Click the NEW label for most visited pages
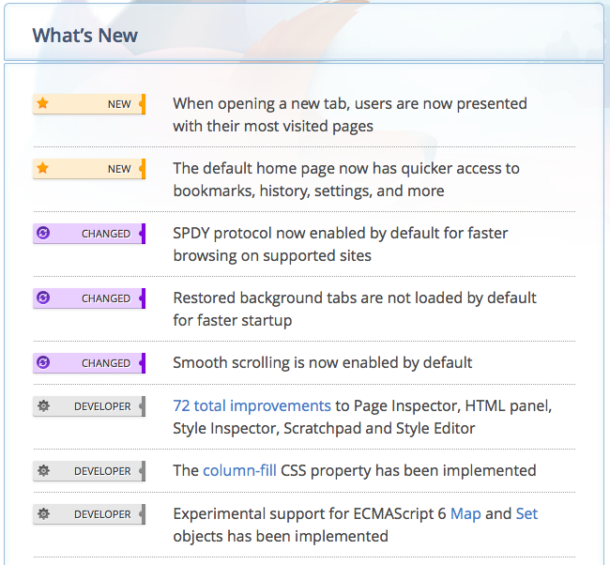Screen dimensions: 610x565 119,104
